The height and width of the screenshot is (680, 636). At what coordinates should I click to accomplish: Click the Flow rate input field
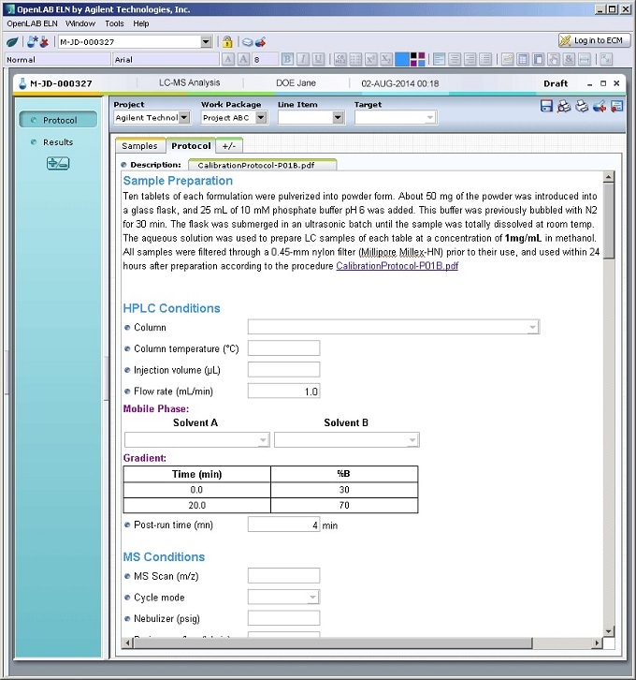tap(283, 392)
